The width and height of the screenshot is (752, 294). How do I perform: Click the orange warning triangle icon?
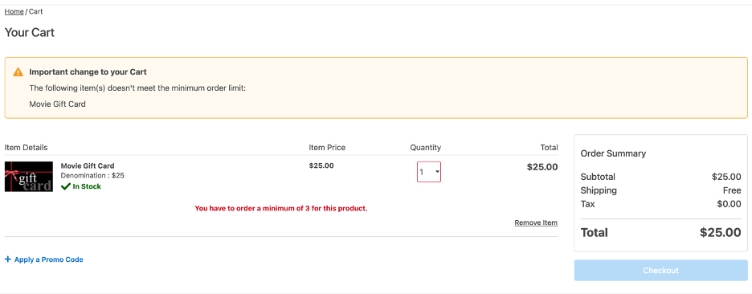pos(18,72)
